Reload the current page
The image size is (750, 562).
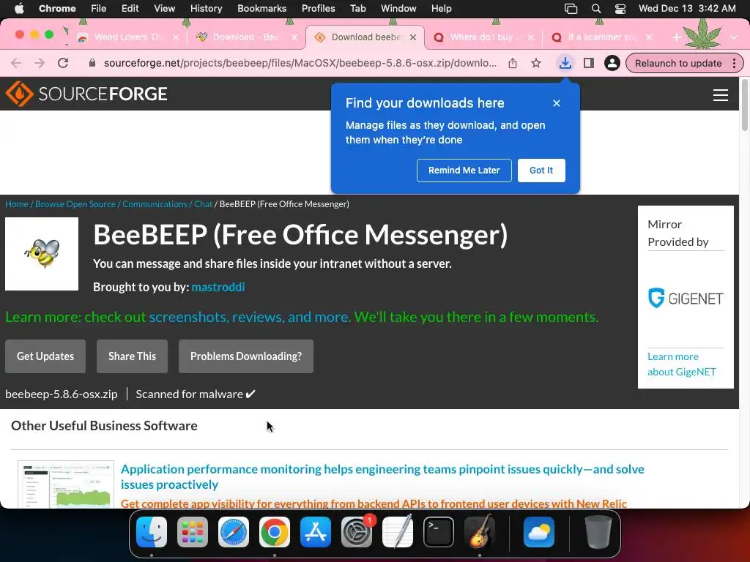coord(63,63)
